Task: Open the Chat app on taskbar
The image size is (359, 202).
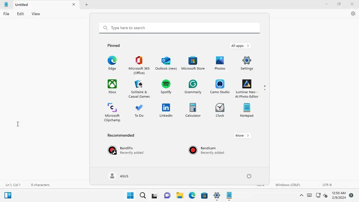Action: click(167, 195)
